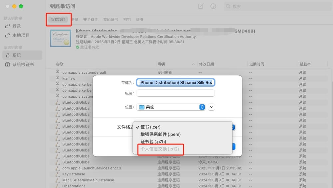Click the key icon beside com.apple.systemdefault
Screen dimensions: 333x188
point(57,72)
